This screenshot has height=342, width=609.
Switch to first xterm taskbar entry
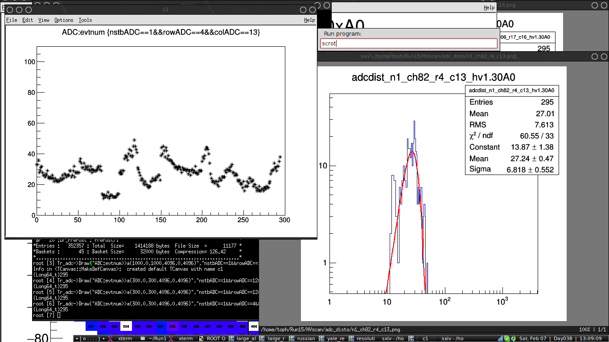coord(124,338)
